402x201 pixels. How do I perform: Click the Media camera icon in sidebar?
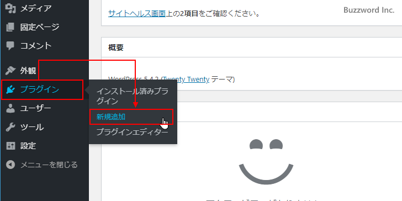pos(10,9)
